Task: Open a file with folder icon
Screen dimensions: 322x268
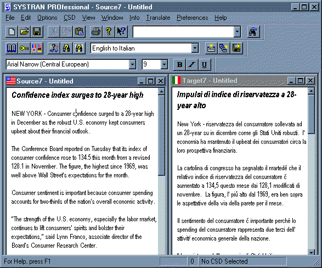Action: click(x=24, y=32)
